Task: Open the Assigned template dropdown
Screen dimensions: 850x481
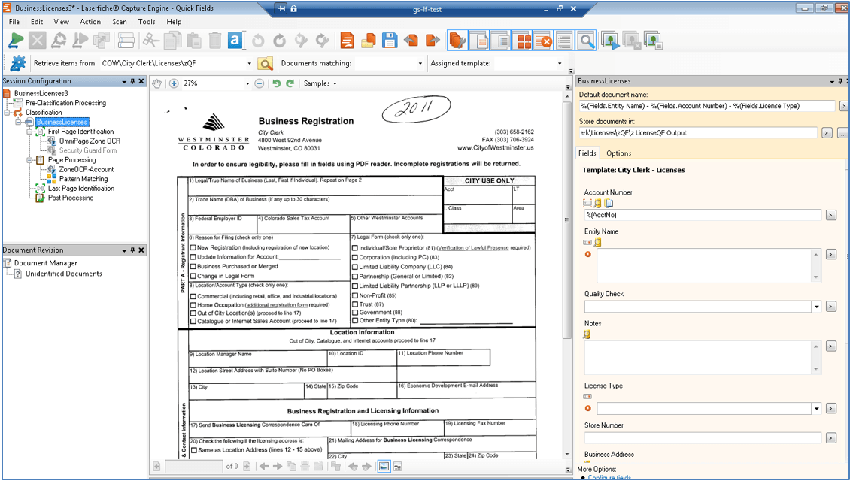Action: (560, 64)
